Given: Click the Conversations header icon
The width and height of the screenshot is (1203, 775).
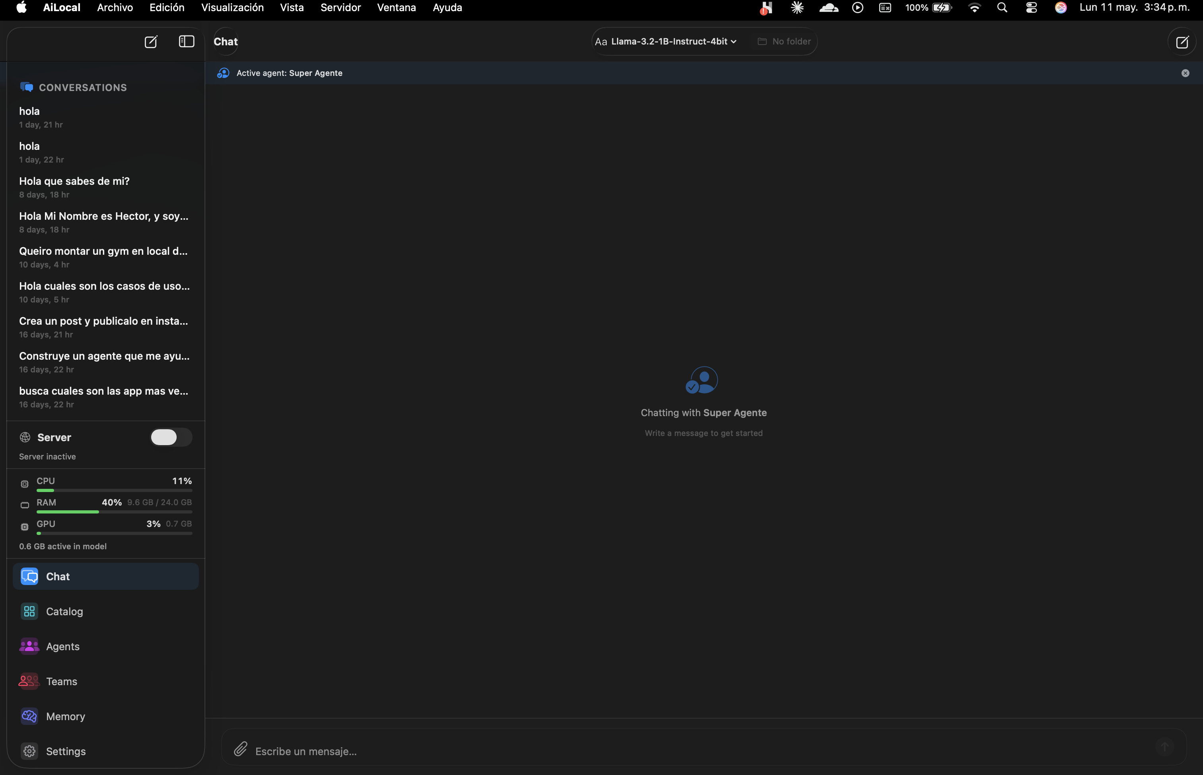Looking at the screenshot, I should [26, 87].
